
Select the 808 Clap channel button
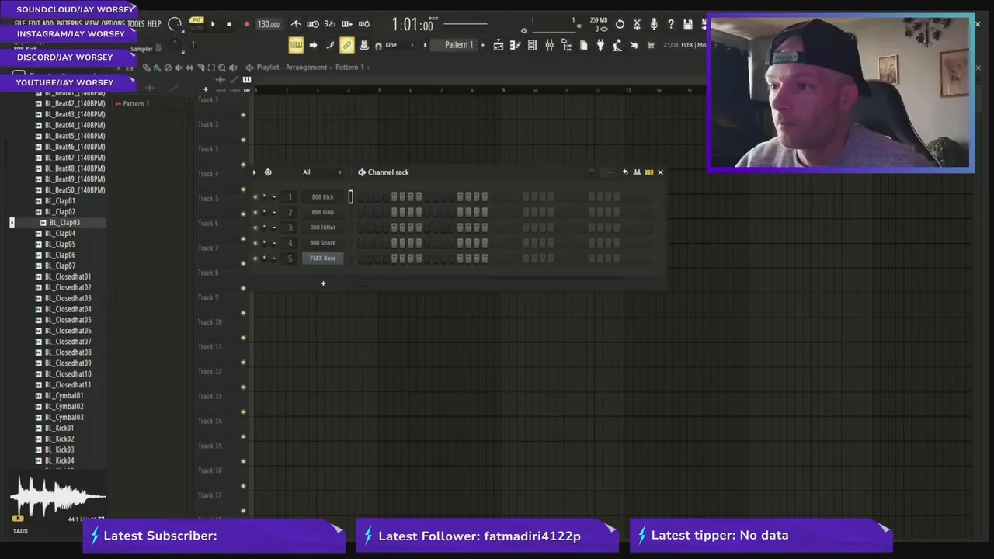click(x=322, y=212)
